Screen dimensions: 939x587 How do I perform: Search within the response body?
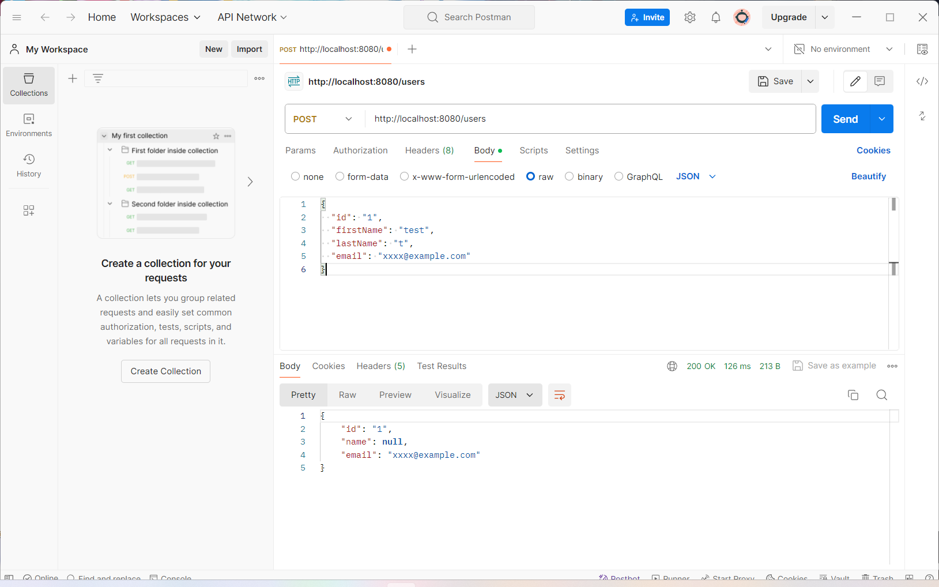882,395
